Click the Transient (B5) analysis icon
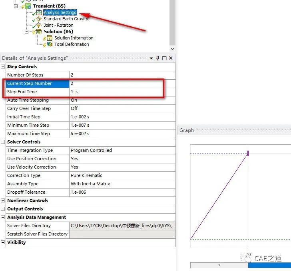291x271 pixels. 28,6
